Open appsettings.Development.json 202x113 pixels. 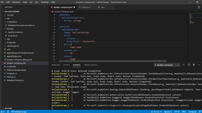(20, 53)
